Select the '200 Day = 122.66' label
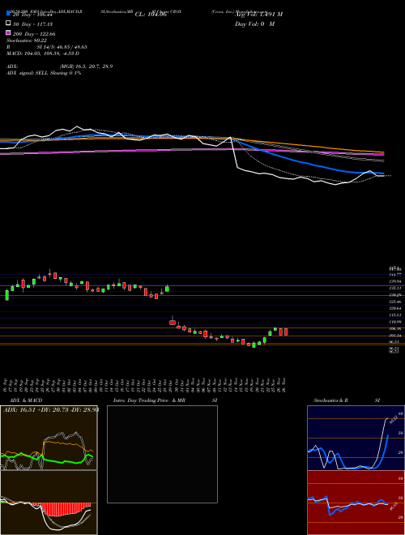The image size is (405, 535). (x=35, y=34)
